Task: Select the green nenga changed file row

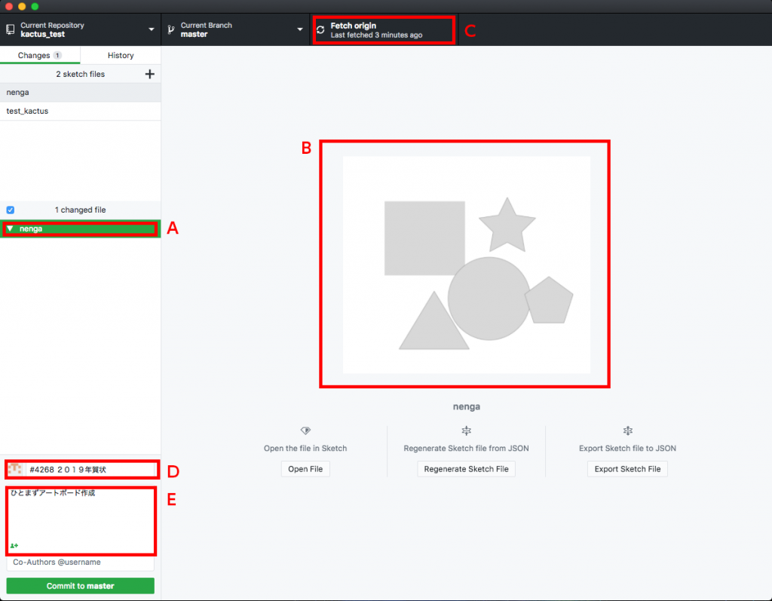Action: click(80, 228)
